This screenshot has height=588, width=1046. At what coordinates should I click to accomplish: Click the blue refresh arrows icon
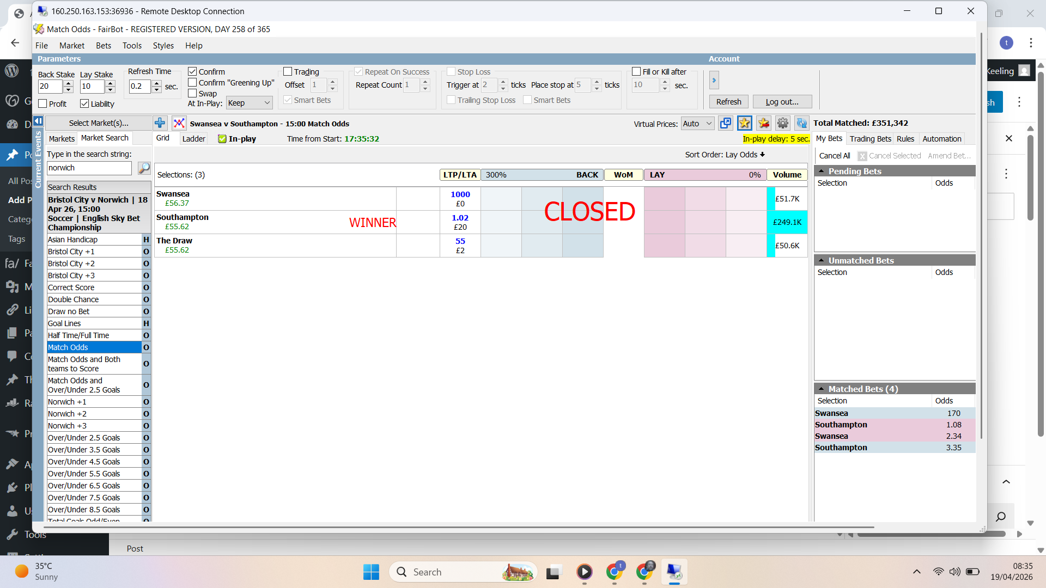click(801, 124)
